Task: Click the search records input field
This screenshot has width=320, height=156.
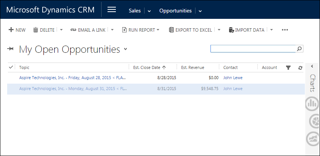Action: 253,49
